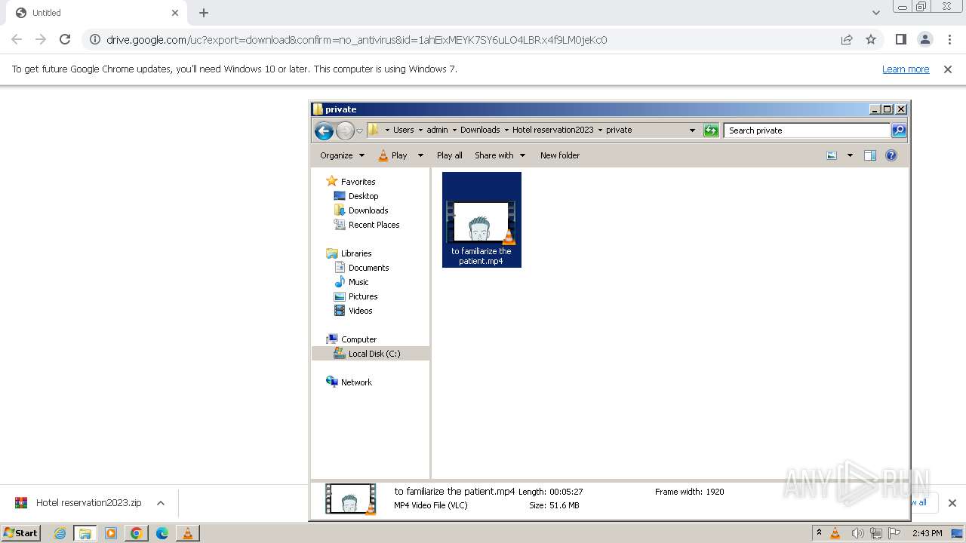Select Computer in navigation pane

358,339
